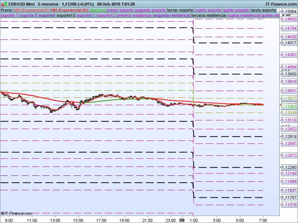Select the tercera resistencia legend label
The width and height of the screenshot is (298, 223).
coord(208,16)
